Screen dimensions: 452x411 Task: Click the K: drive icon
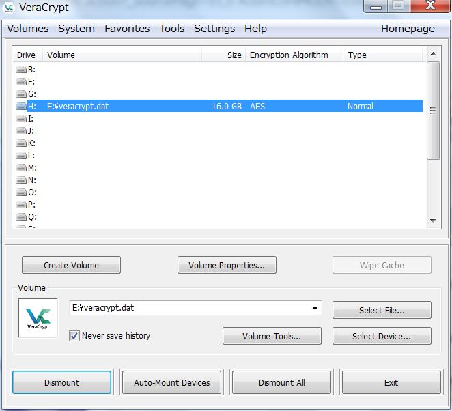coord(21,143)
